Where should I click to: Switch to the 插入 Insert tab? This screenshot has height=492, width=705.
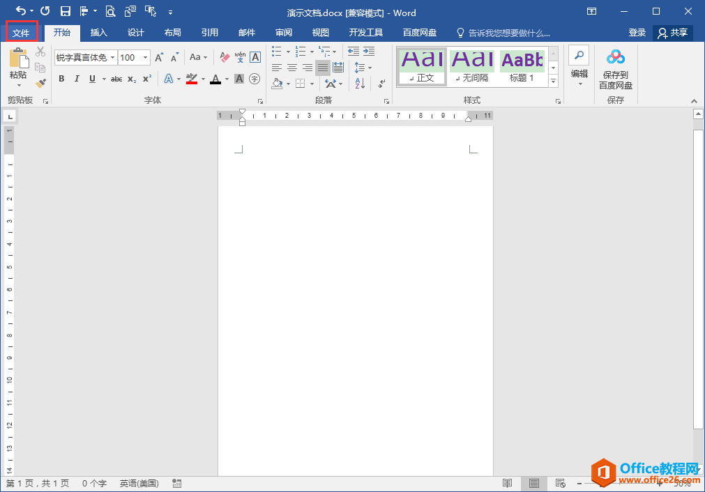pos(99,33)
